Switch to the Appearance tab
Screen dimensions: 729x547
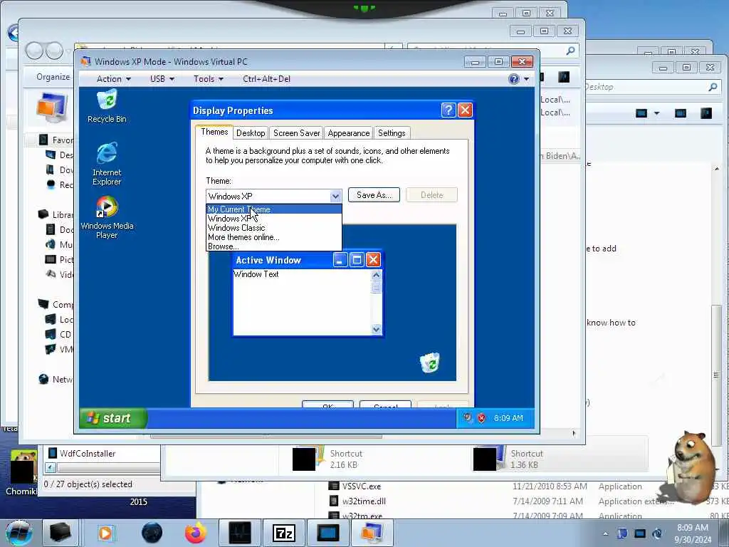349,133
